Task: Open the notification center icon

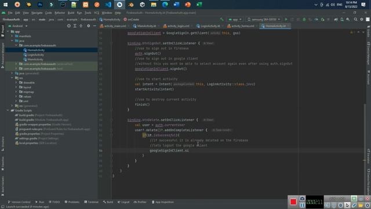Action: click(x=363, y=5)
